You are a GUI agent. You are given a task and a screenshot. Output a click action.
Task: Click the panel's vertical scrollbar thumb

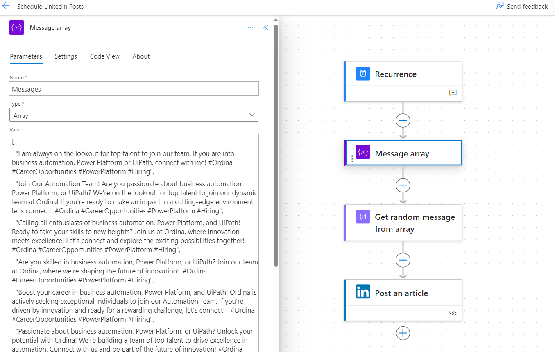(x=276, y=145)
